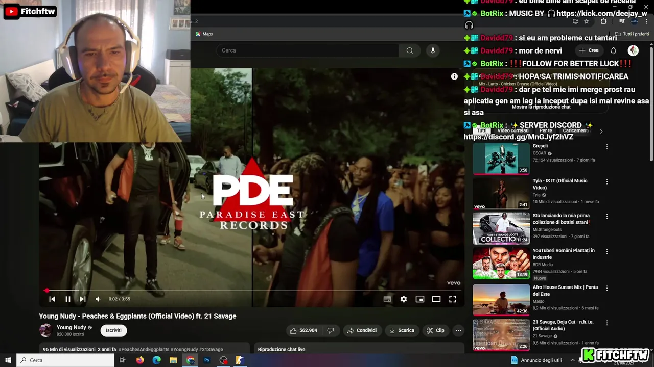Open Greșeli video thumbnail
Viewport: 654px width, 367px height.
[x=501, y=159]
